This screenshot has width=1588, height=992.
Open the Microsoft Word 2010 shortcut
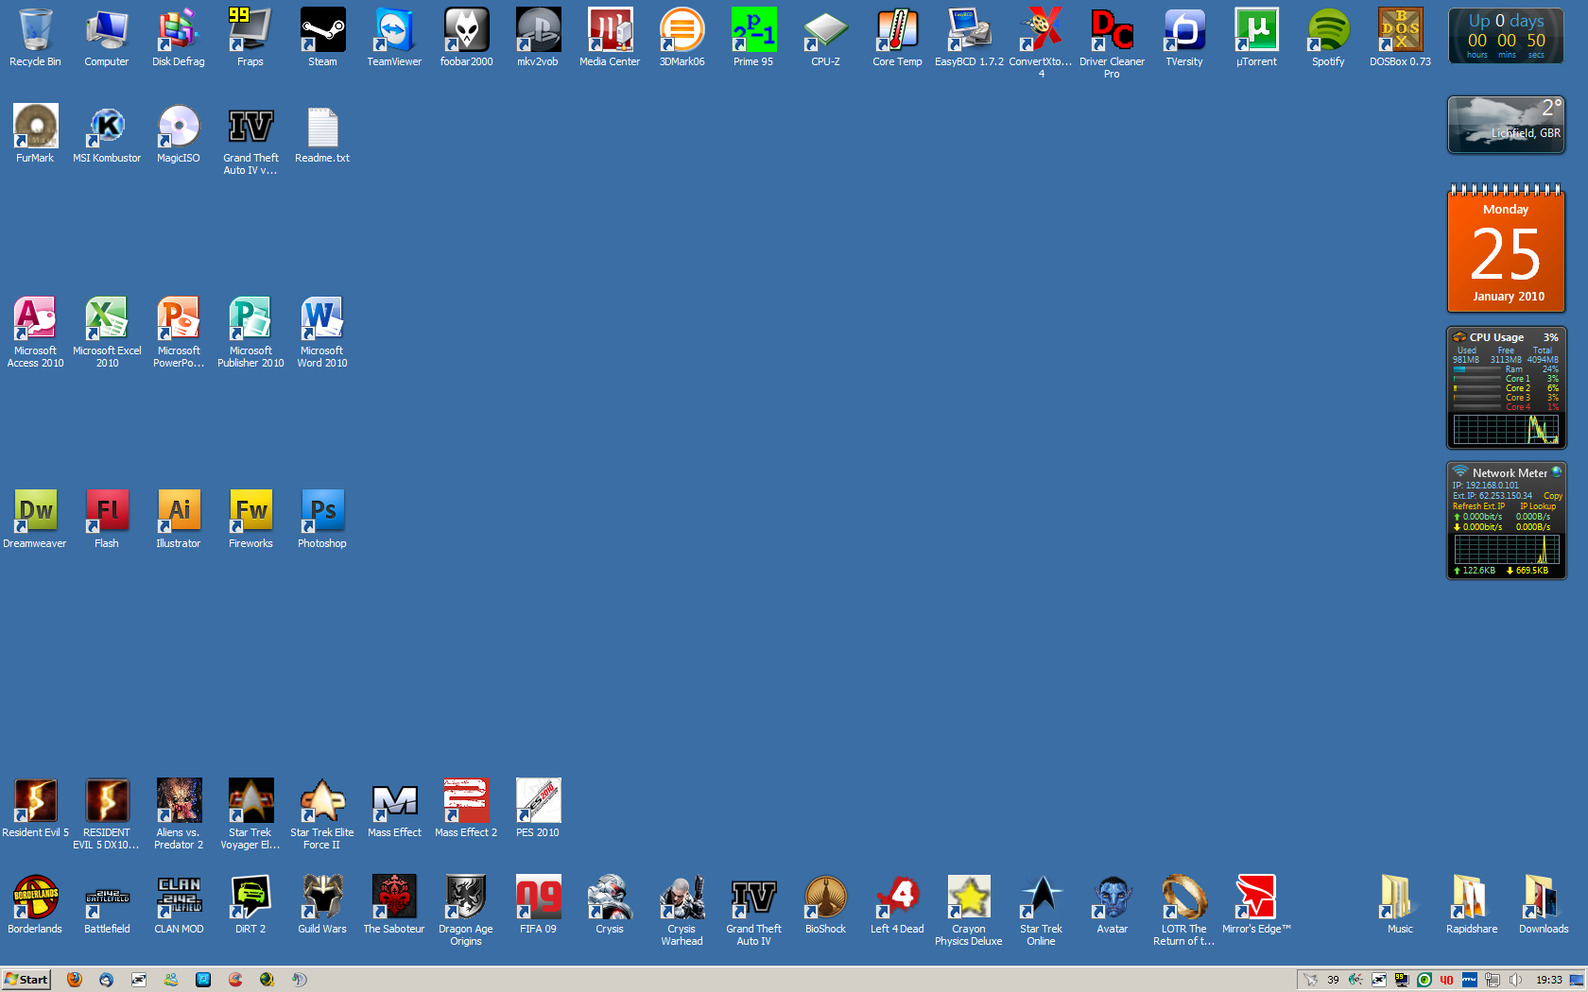(322, 319)
